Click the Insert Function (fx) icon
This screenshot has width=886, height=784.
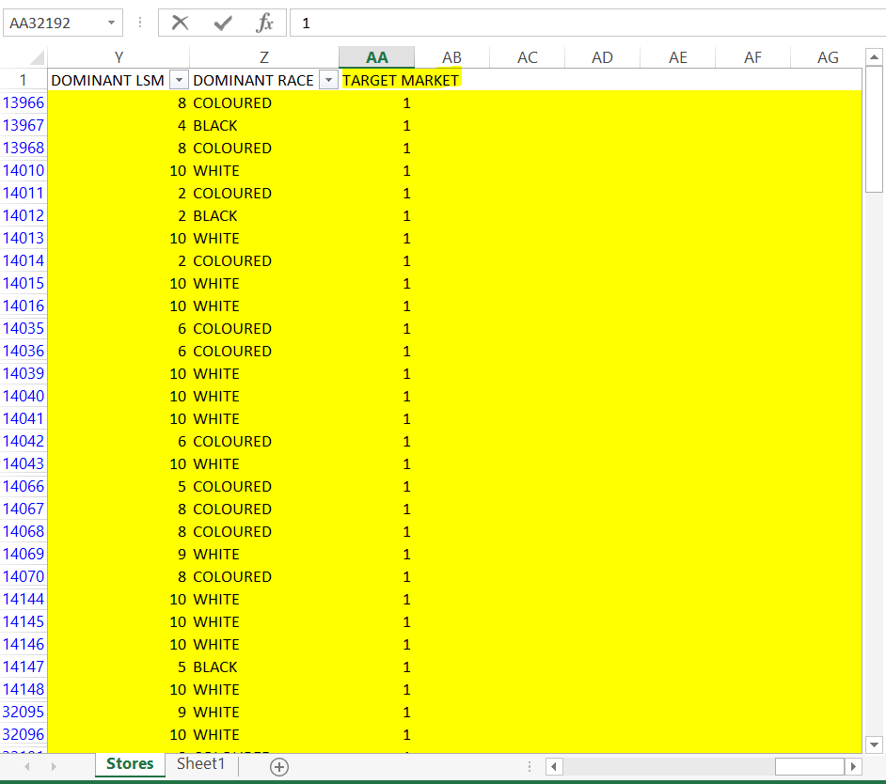(x=266, y=23)
